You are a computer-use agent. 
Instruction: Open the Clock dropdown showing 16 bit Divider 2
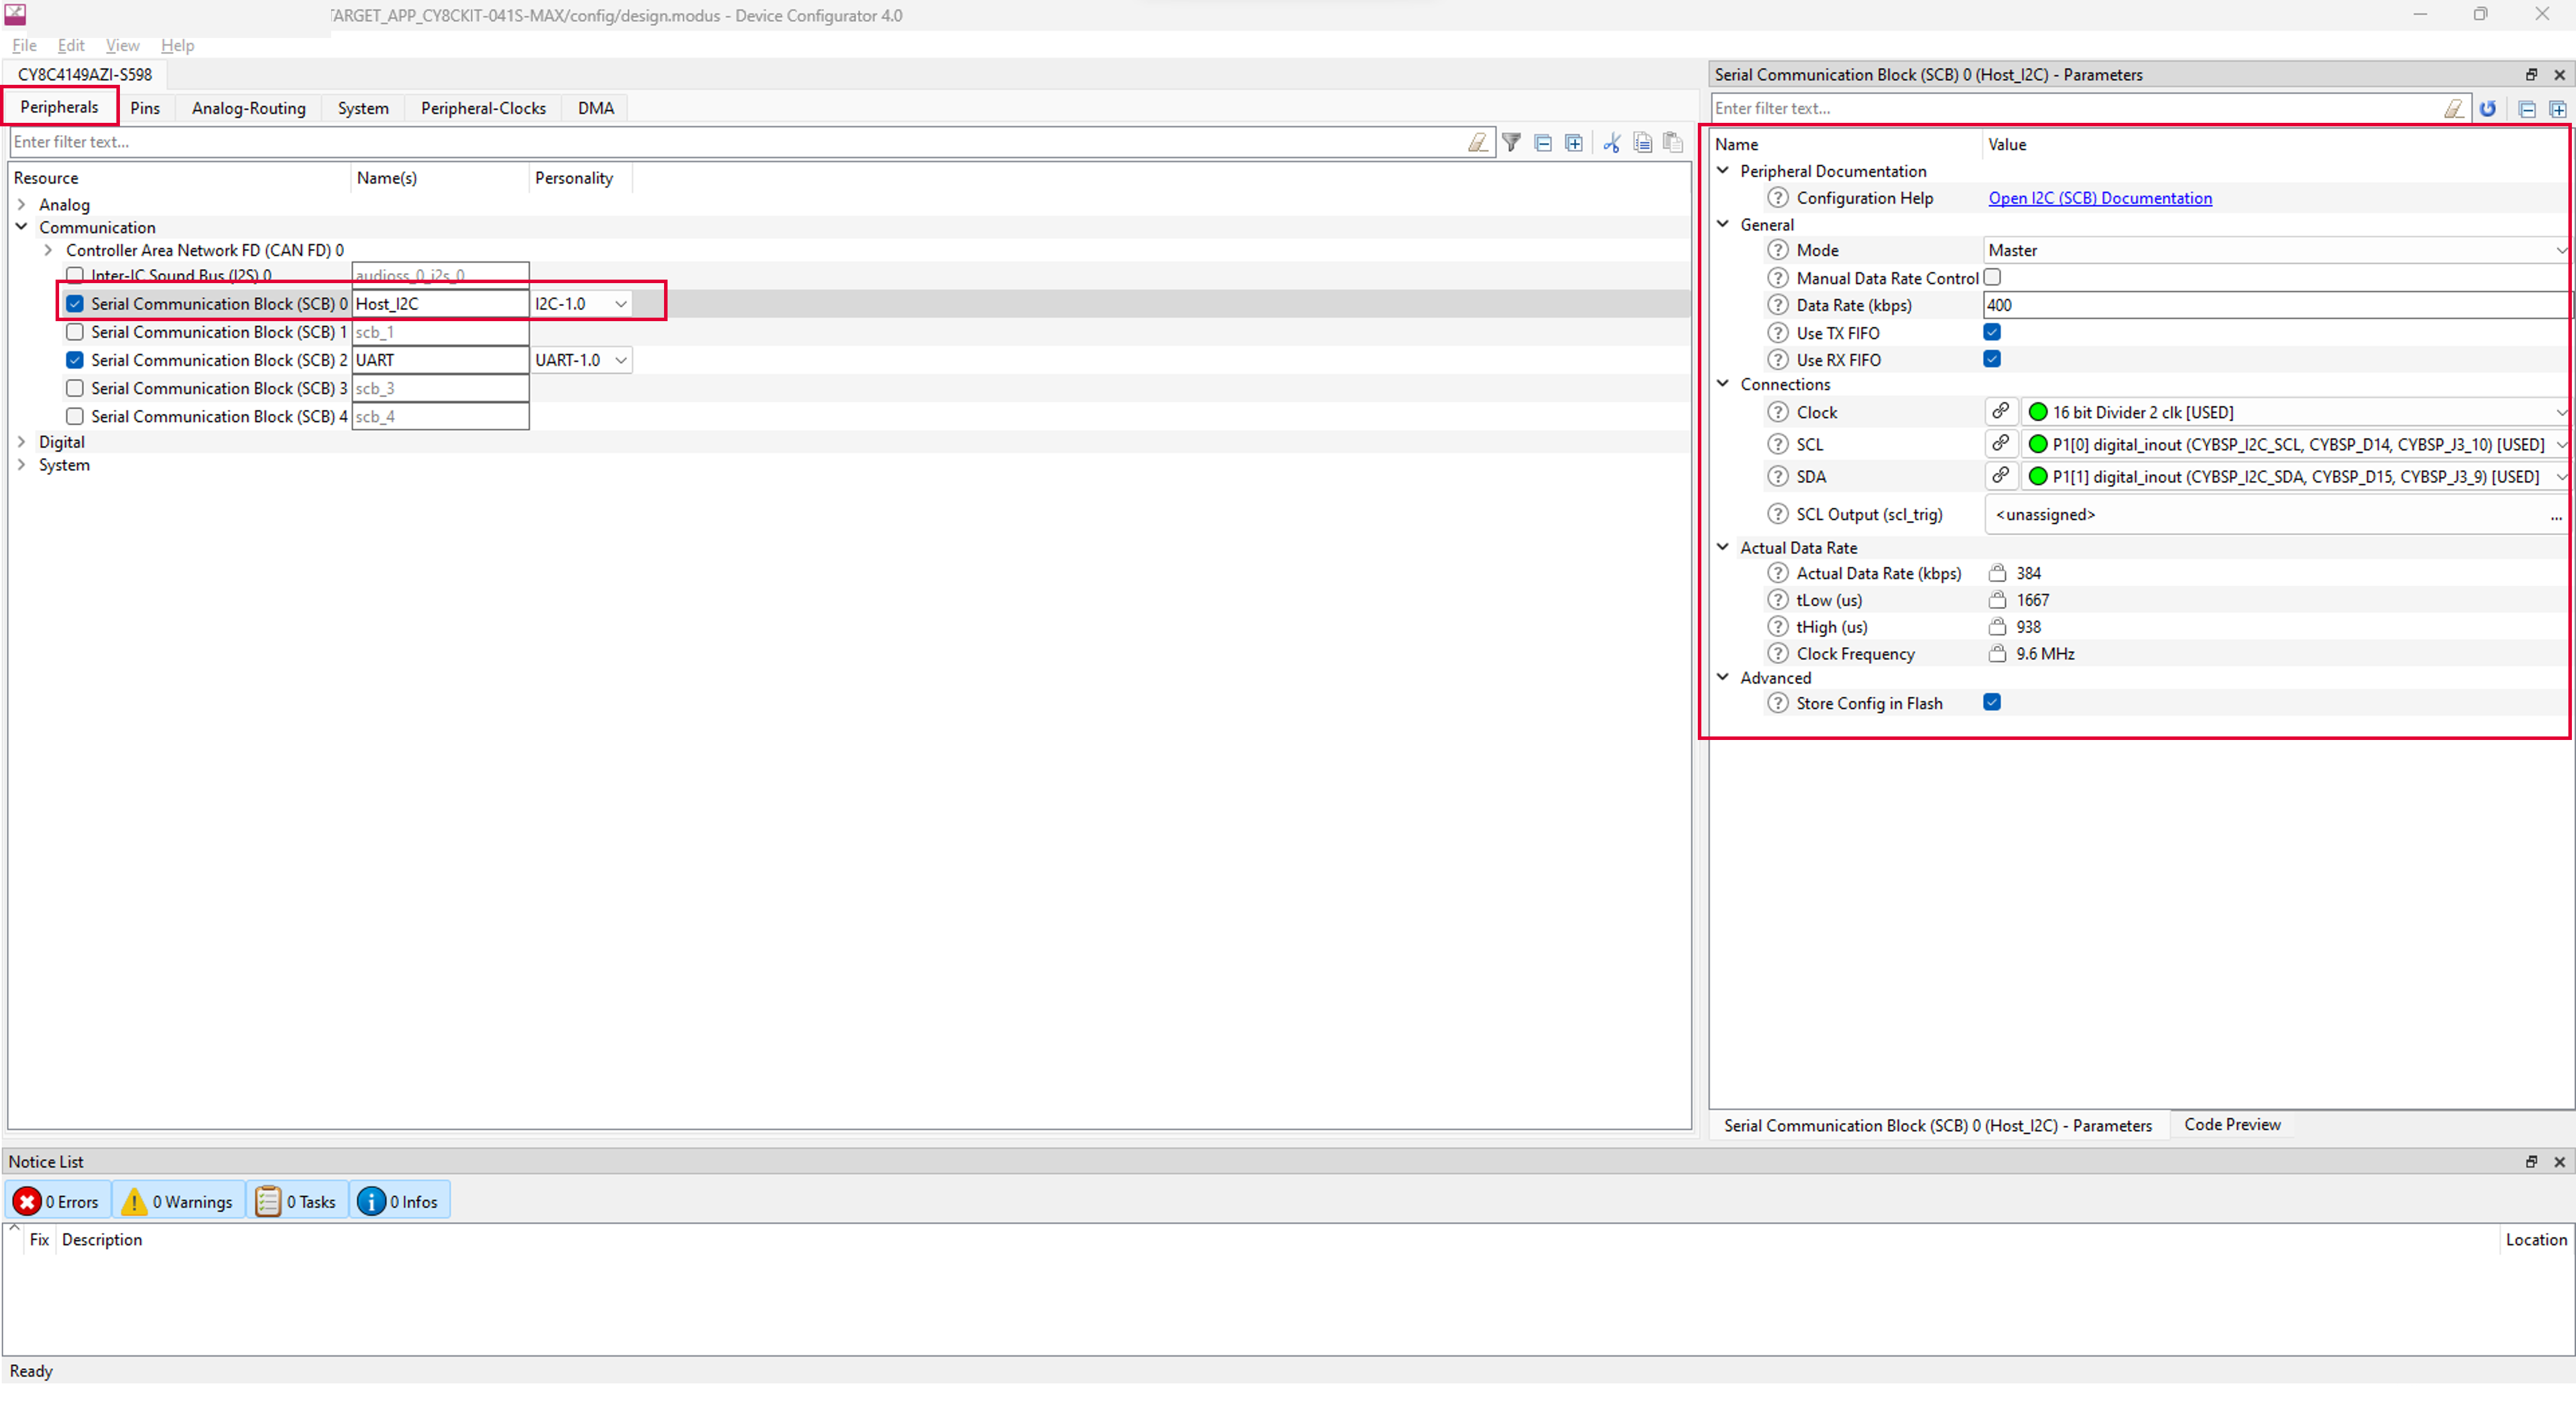point(2296,412)
